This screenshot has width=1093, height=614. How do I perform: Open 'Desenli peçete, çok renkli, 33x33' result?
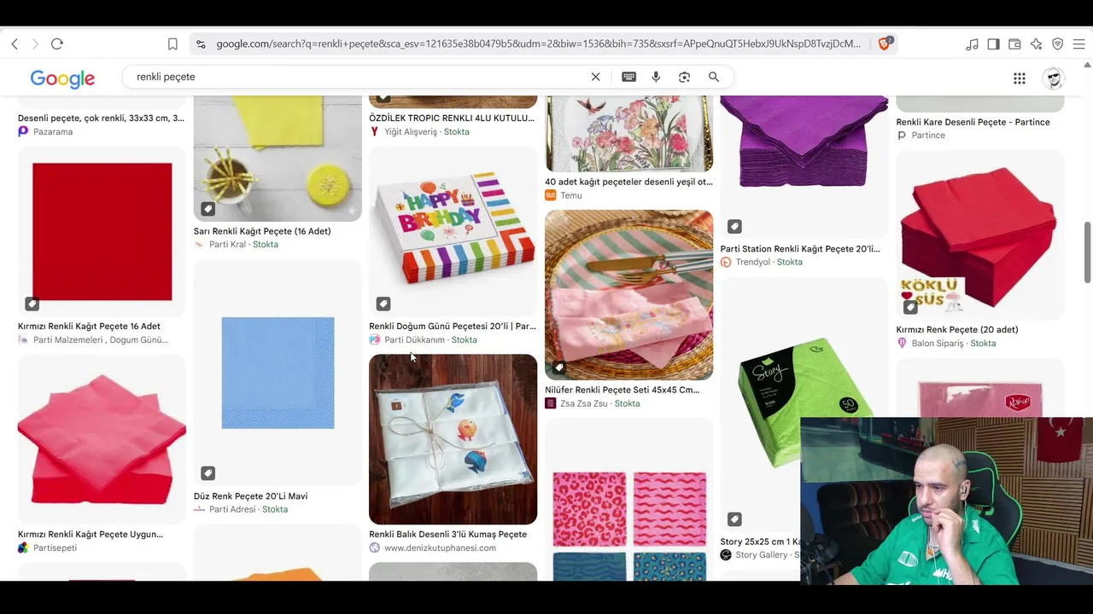pos(101,118)
